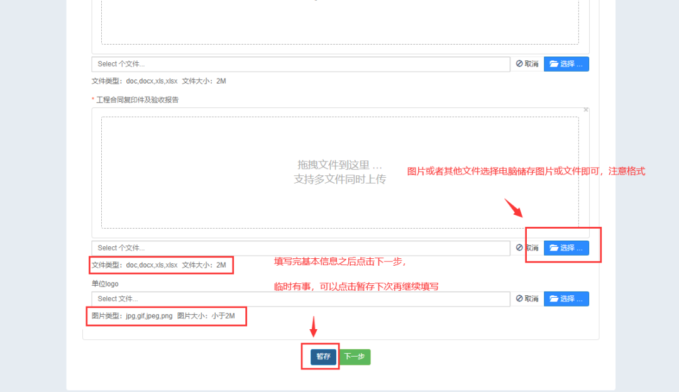Screen dimensions: 679x392
Task: Click the 单位logo 'Select 文件...' field
Action: click(x=301, y=299)
